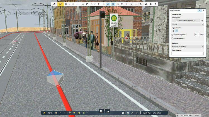Click the sun time-of-day icon
The height and width of the screenshot is (117, 209).
(44, 113)
